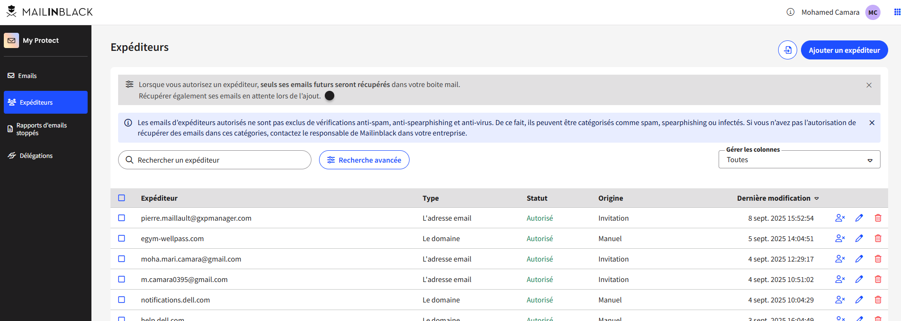Toggle recovery of pending emails on add
The width and height of the screenshot is (901, 321).
coord(330,96)
